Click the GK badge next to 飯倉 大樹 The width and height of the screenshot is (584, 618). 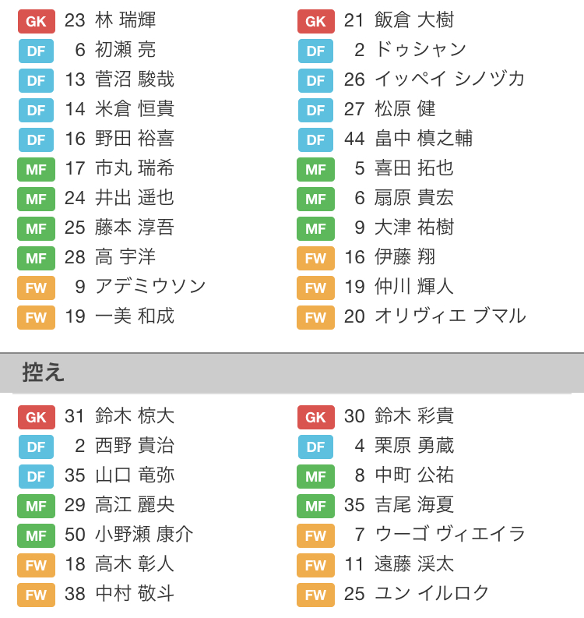315,21
